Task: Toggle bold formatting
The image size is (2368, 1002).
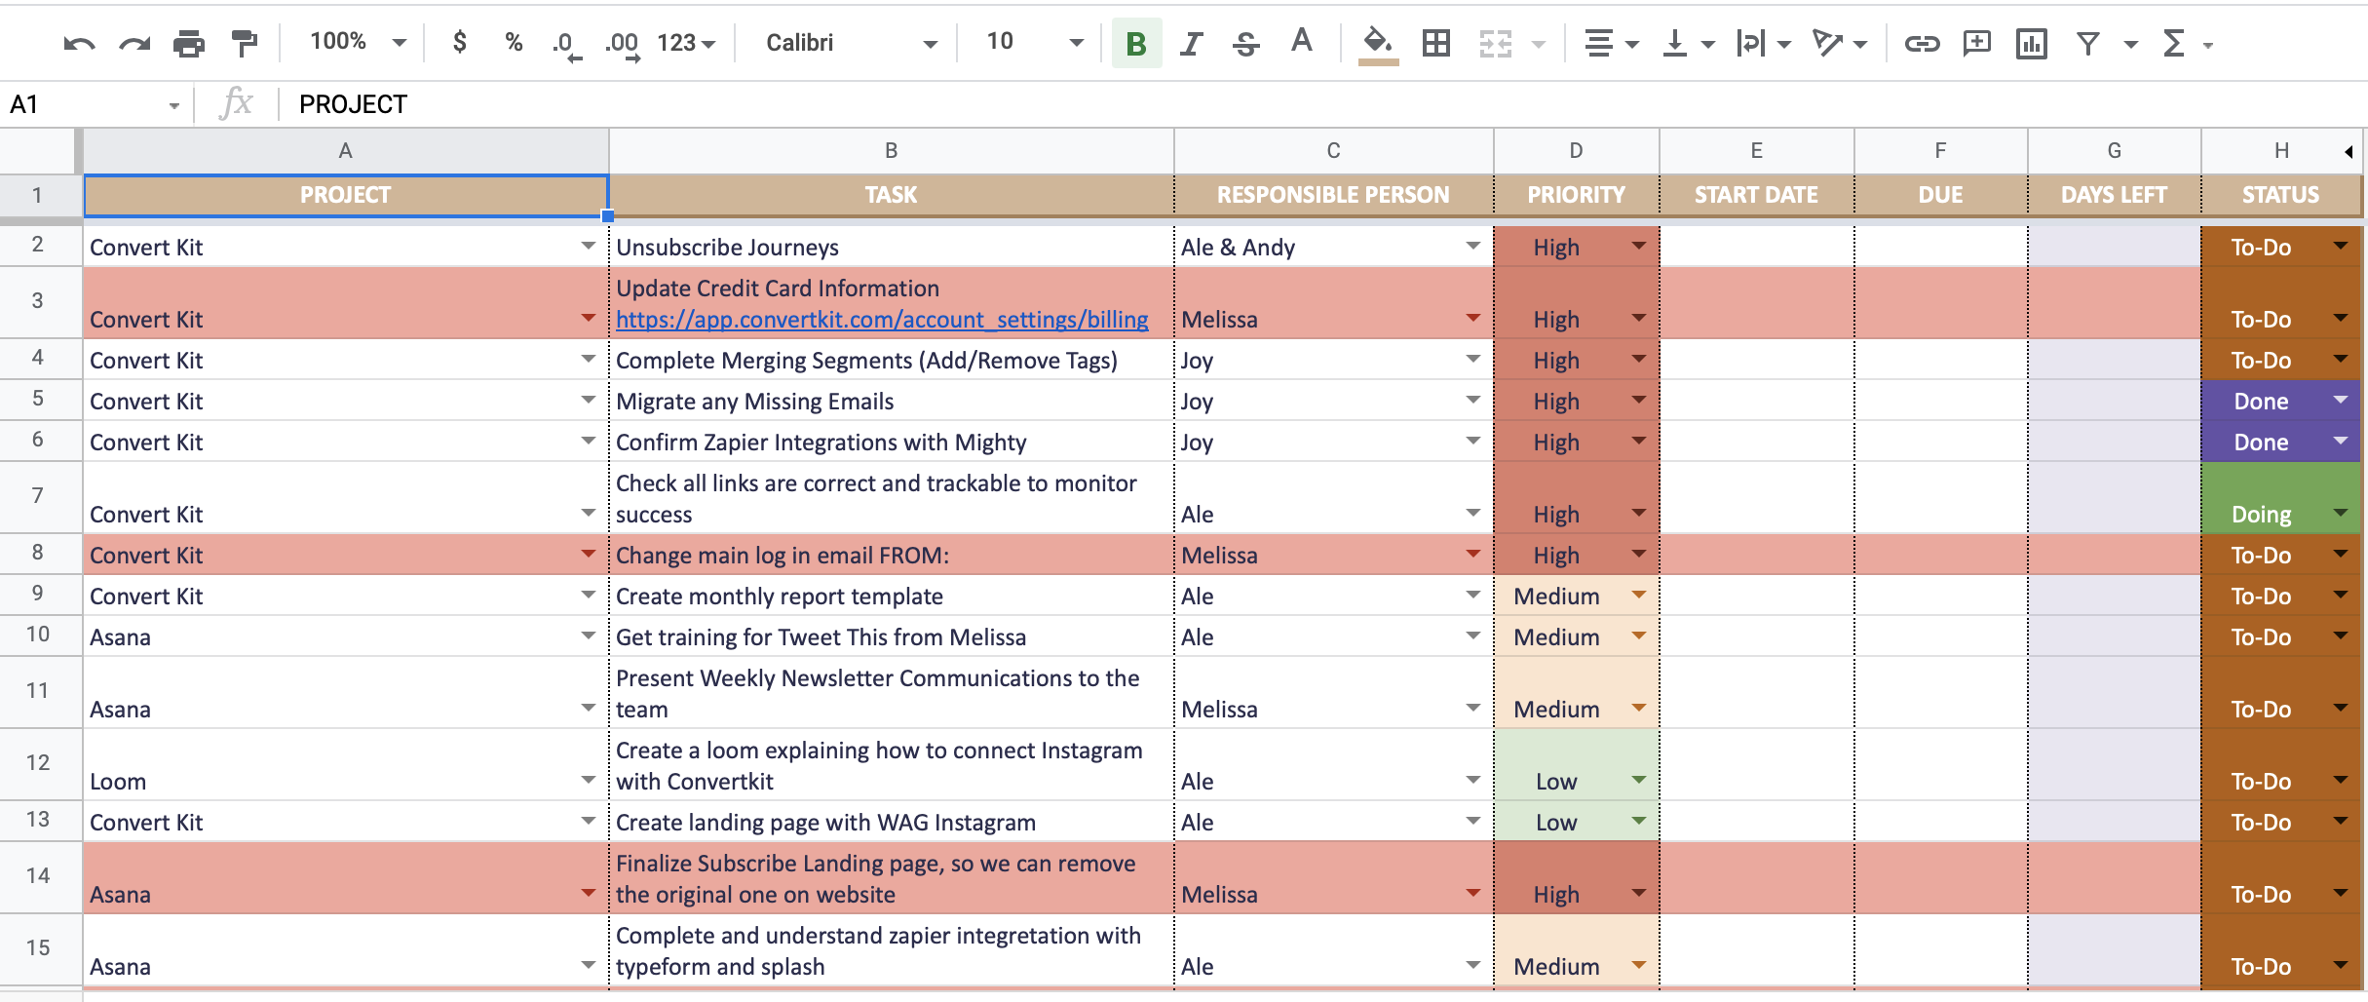Action: tap(1136, 44)
